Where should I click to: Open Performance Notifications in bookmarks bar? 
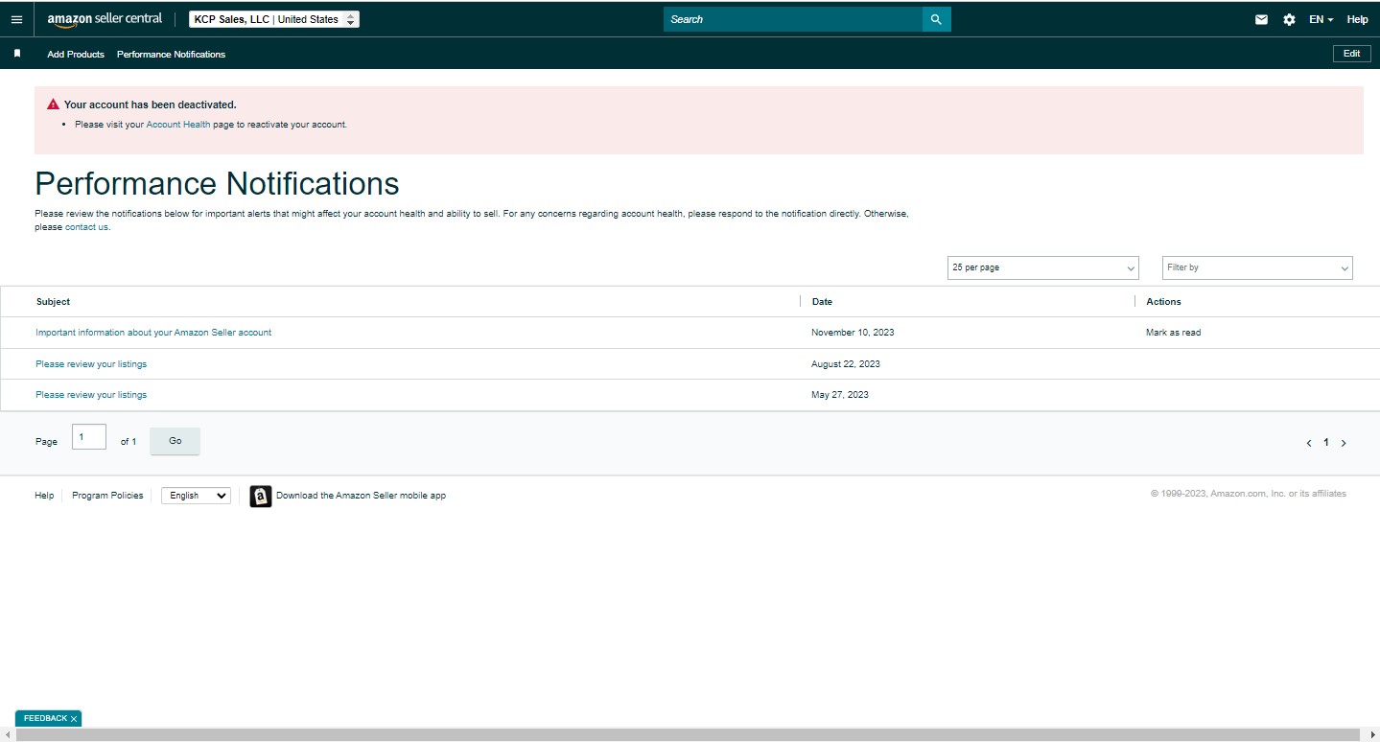(171, 55)
